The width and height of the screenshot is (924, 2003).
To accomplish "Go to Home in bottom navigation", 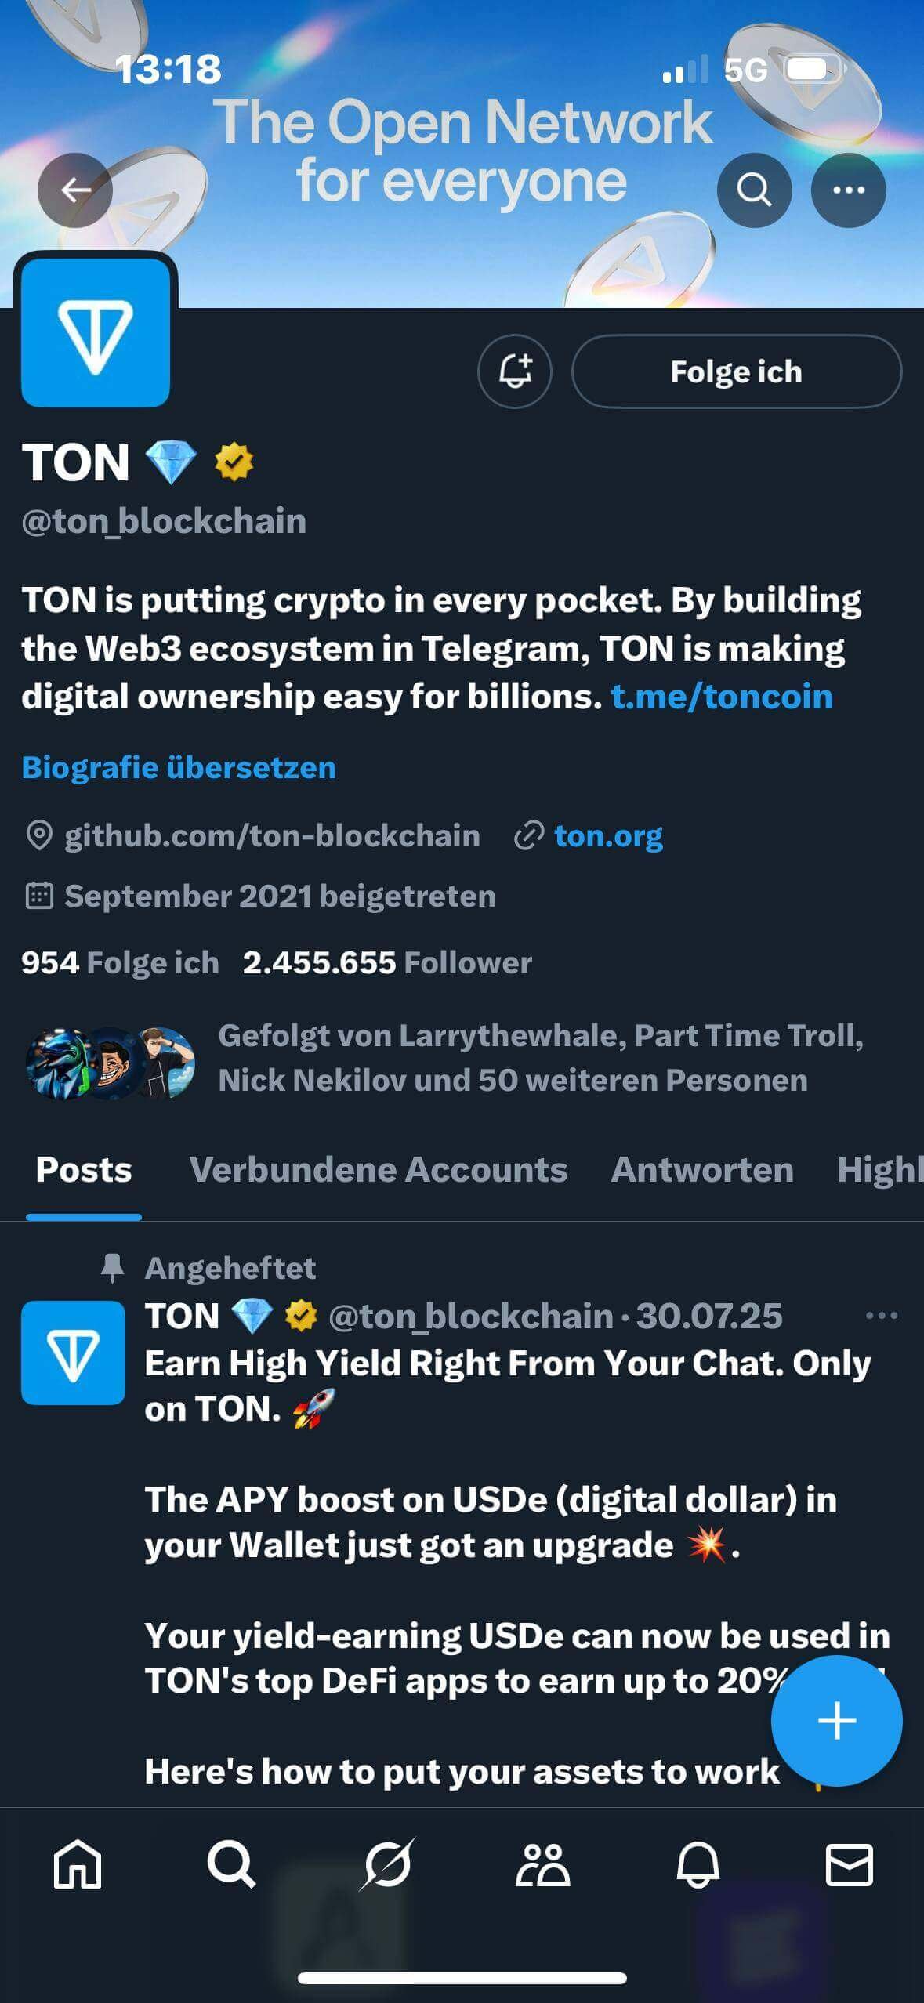I will click(77, 1864).
